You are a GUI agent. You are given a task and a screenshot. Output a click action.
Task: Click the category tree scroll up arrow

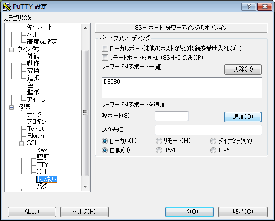(85, 28)
